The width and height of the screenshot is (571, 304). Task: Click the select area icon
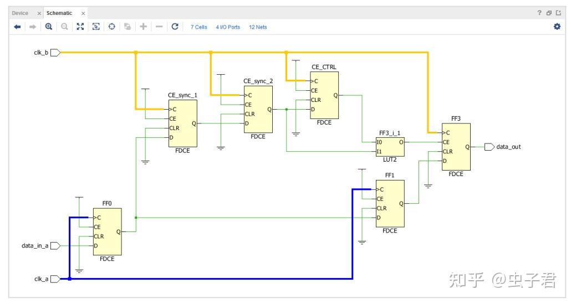(96, 27)
